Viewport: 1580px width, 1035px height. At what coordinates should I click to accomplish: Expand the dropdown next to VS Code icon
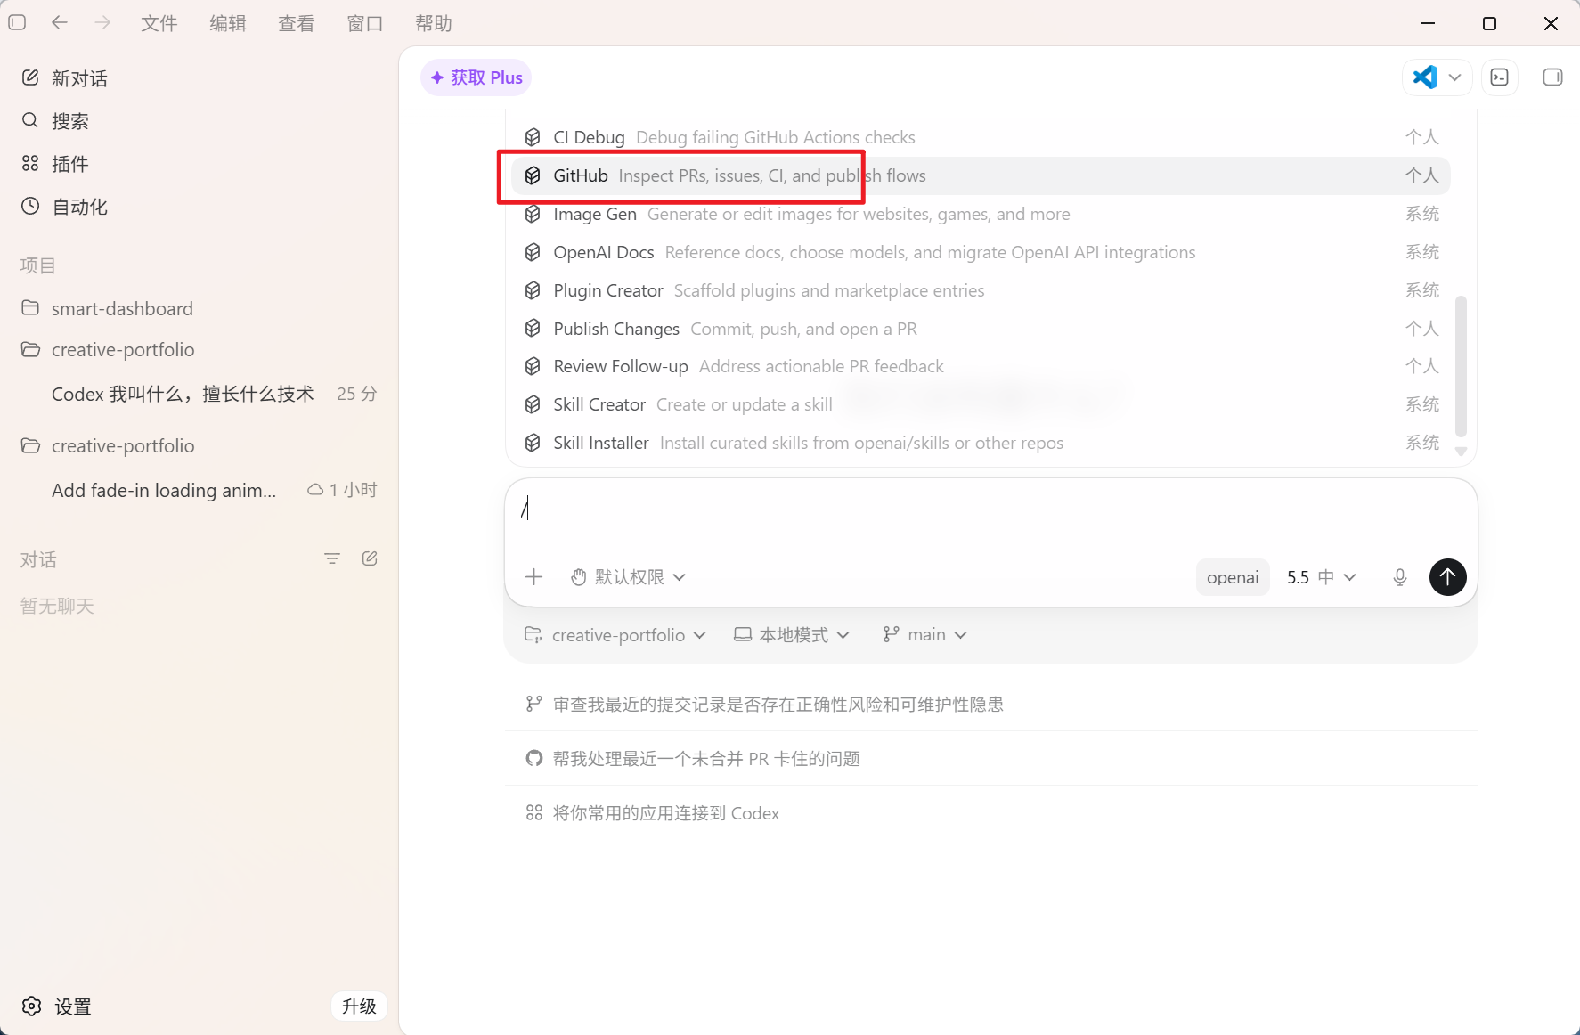point(1455,77)
